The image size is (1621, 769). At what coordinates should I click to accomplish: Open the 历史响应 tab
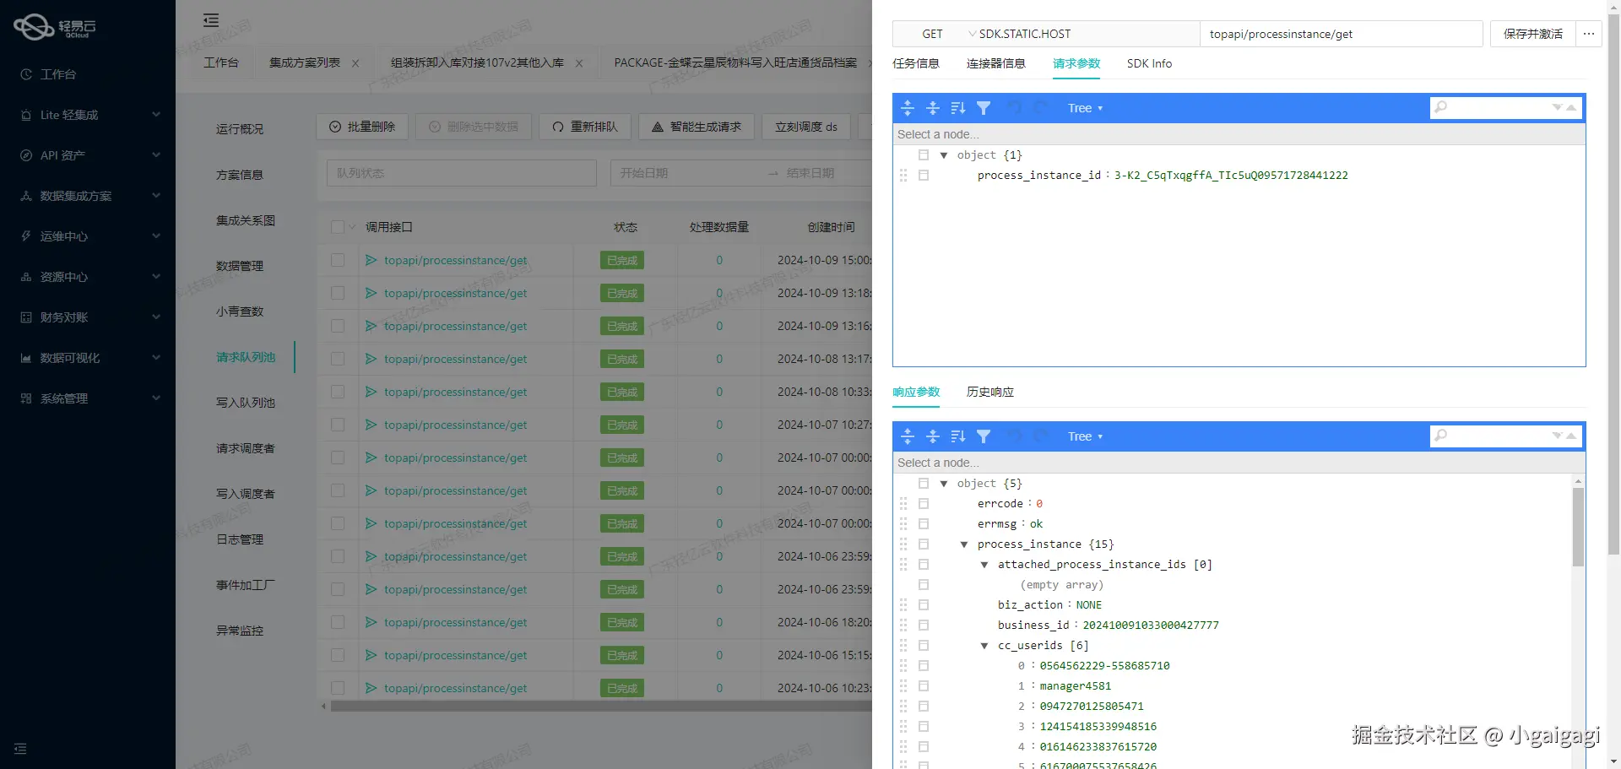(x=989, y=392)
